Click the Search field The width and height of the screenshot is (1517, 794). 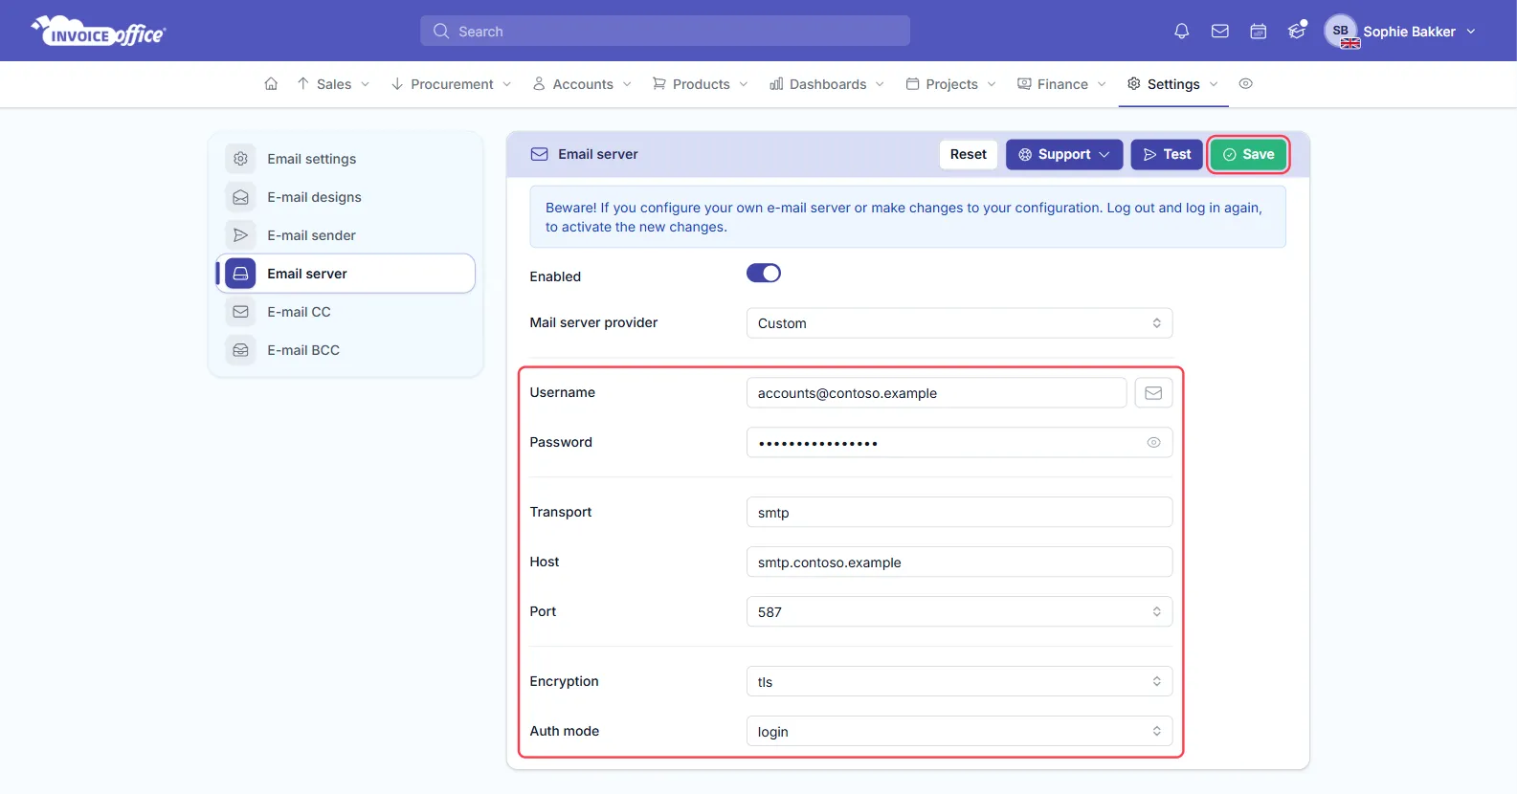[665, 32]
